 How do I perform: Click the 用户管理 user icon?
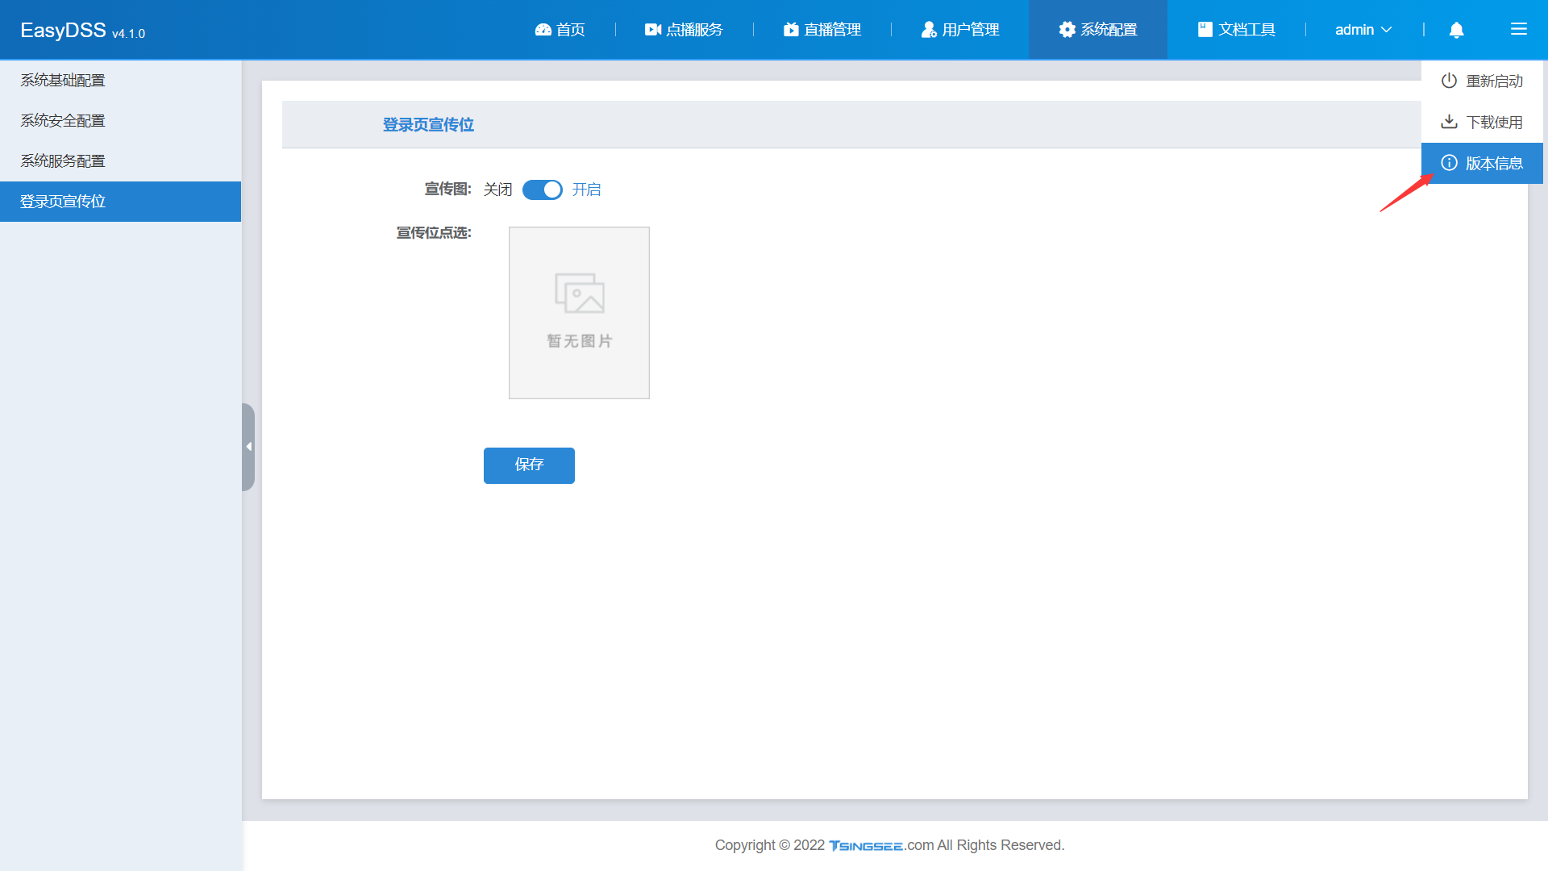[x=929, y=30]
